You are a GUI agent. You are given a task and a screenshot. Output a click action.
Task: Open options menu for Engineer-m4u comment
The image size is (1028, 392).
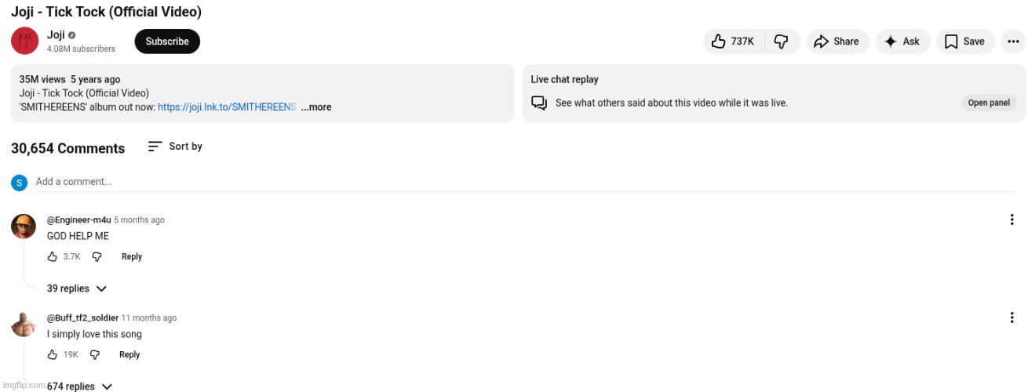pyautogui.click(x=1012, y=220)
